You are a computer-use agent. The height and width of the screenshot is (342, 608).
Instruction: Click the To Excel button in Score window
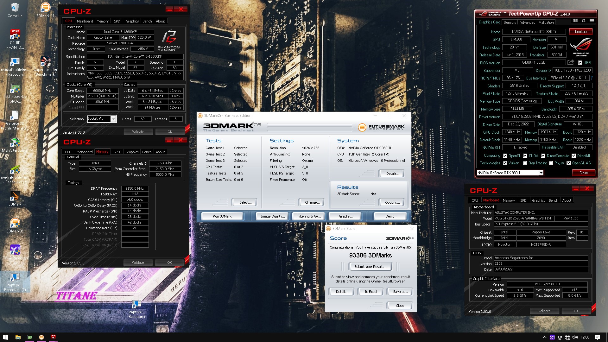[x=370, y=292]
